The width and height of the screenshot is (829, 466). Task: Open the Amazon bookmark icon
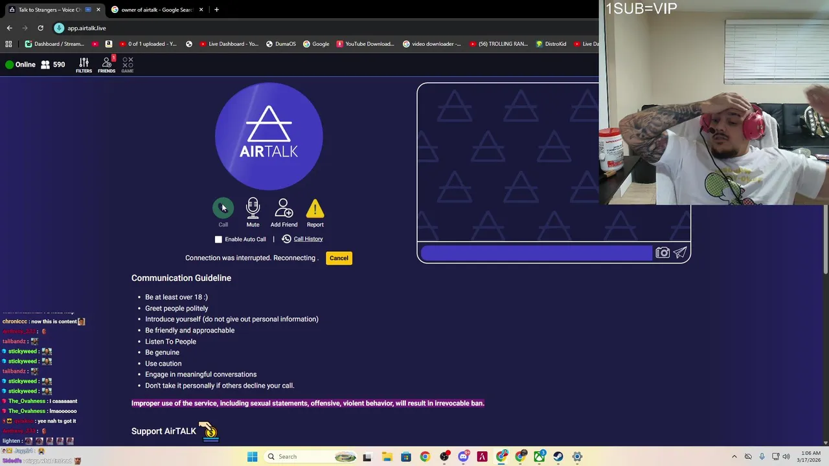(x=108, y=44)
